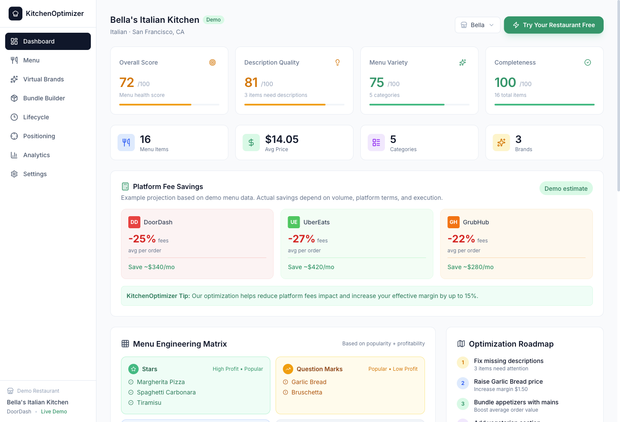620x422 pixels.
Task: Click the DoorDash fee savings card
Action: (197, 244)
